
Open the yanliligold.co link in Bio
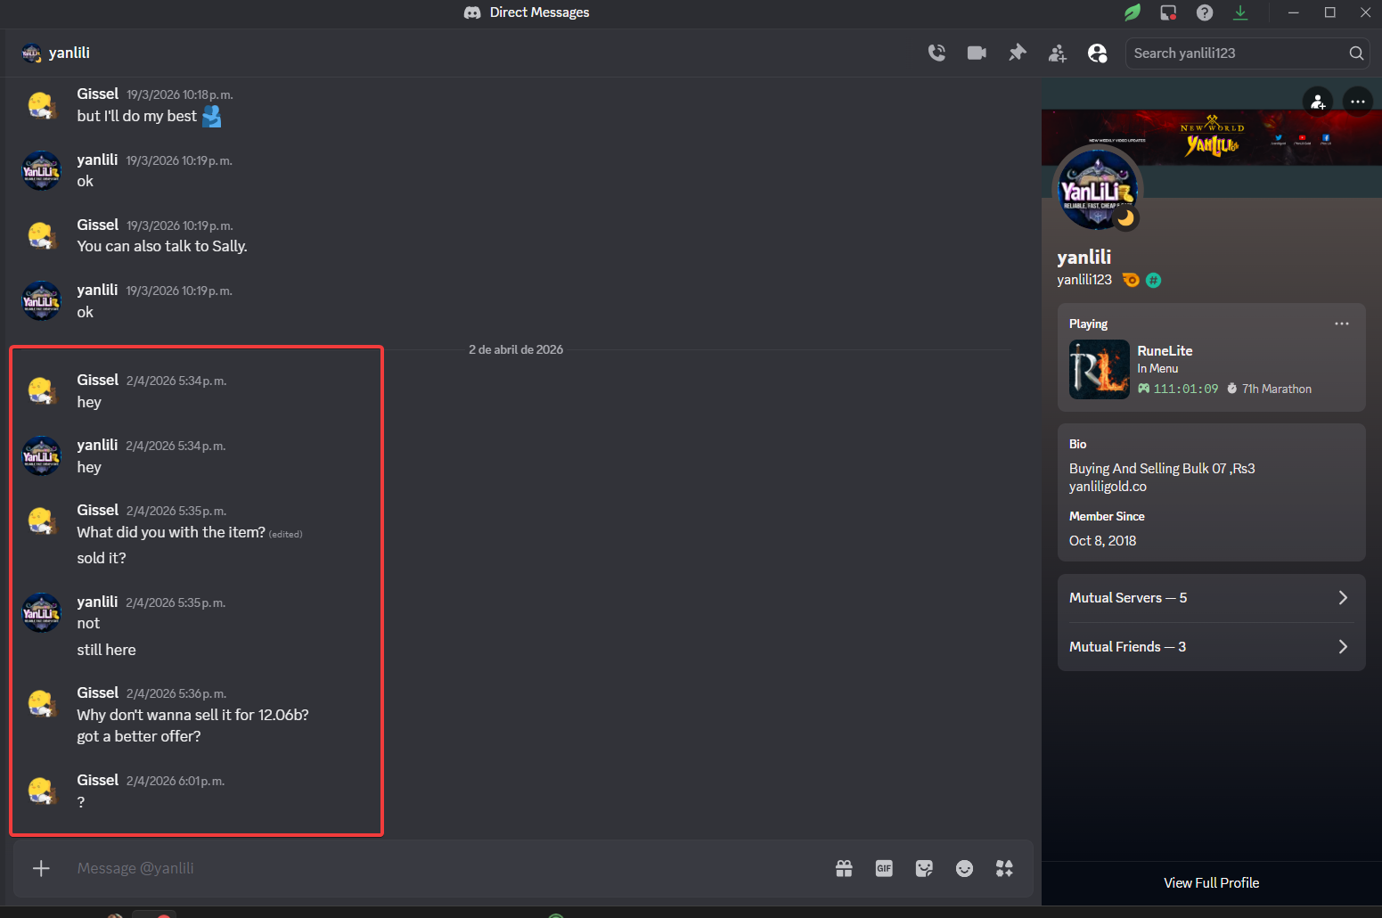pyautogui.click(x=1108, y=487)
